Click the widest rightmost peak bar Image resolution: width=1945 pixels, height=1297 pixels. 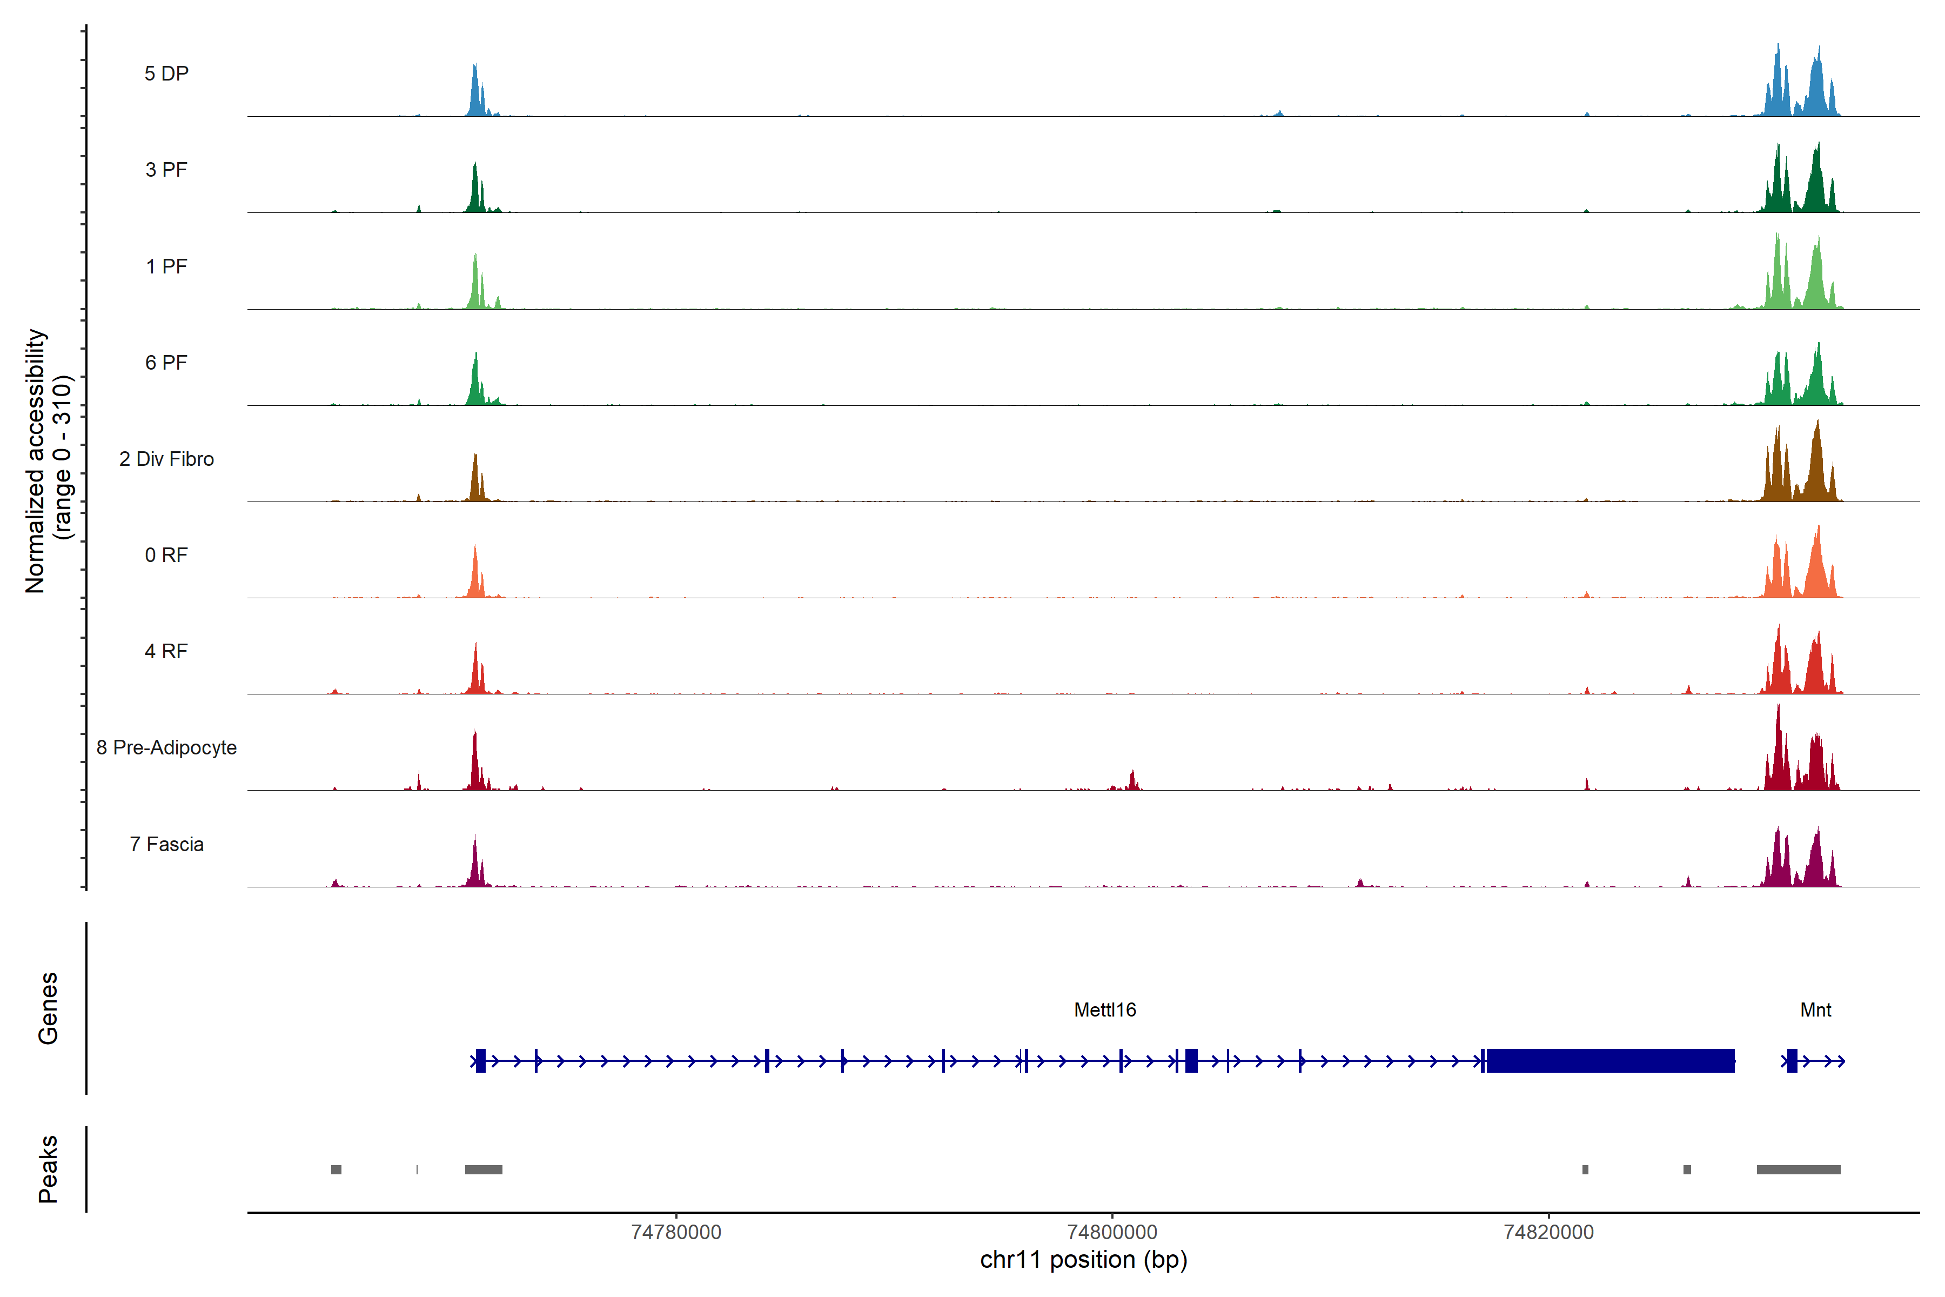pos(1798,1169)
